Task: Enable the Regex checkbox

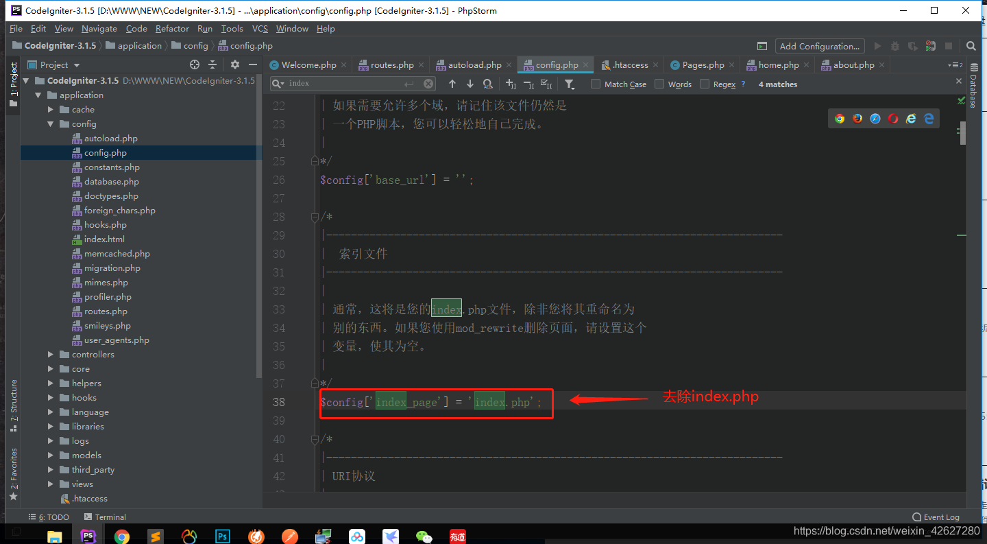Action: pyautogui.click(x=705, y=84)
